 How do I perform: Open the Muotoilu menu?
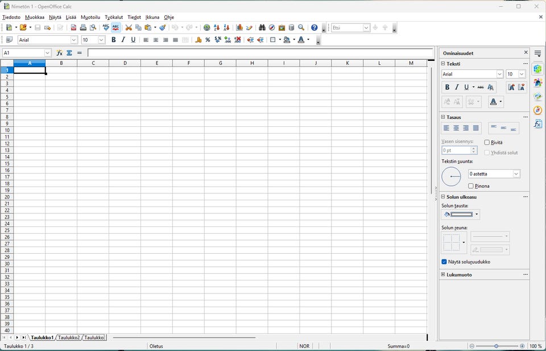(x=90, y=17)
